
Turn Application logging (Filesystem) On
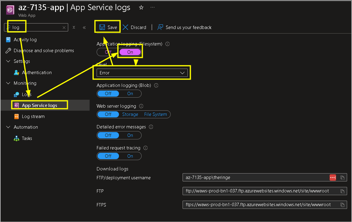[130, 52]
